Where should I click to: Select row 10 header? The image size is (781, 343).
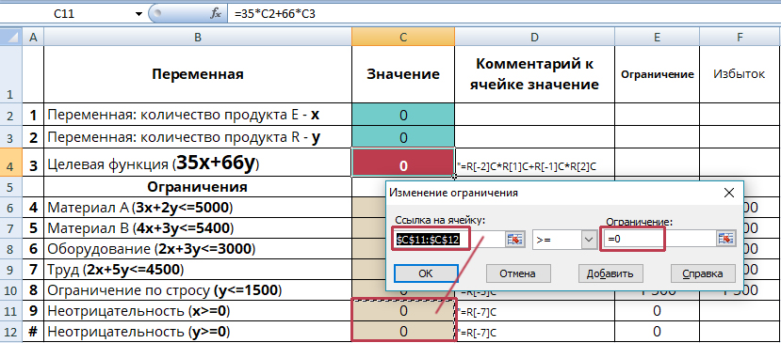(x=11, y=289)
